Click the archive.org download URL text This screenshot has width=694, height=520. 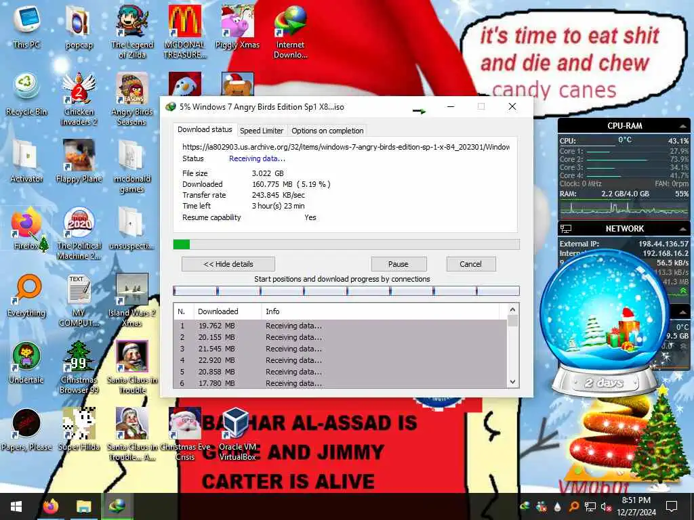(346, 147)
